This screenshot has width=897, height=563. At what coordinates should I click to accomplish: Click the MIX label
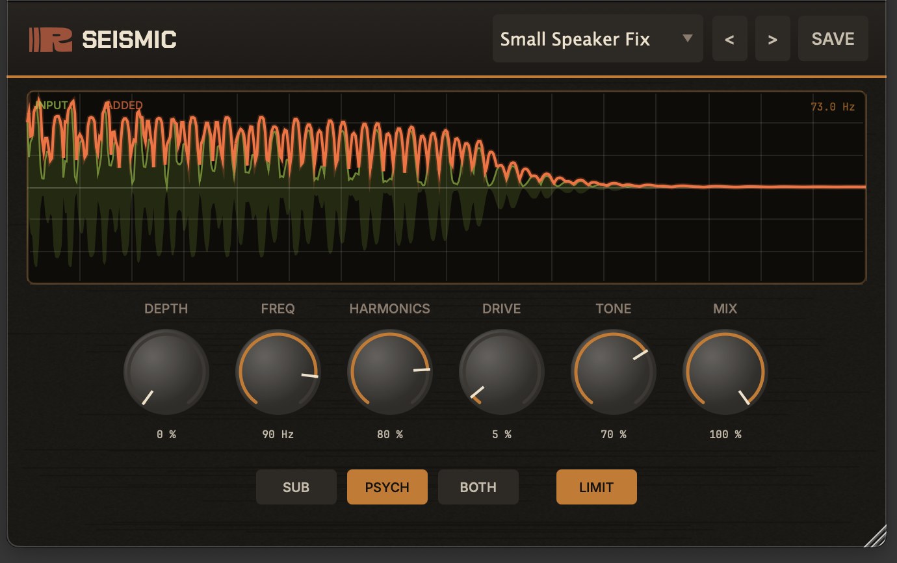[x=725, y=309]
